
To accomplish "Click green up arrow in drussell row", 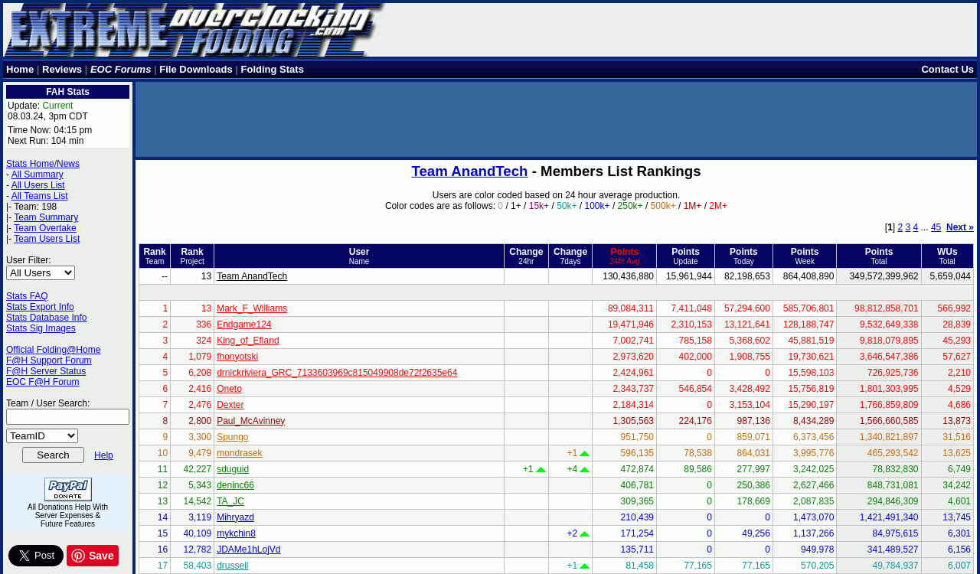I will click(x=584, y=566).
